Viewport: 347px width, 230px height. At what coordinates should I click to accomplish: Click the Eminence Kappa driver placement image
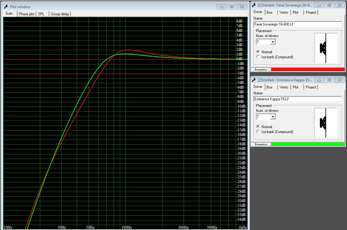click(326, 123)
